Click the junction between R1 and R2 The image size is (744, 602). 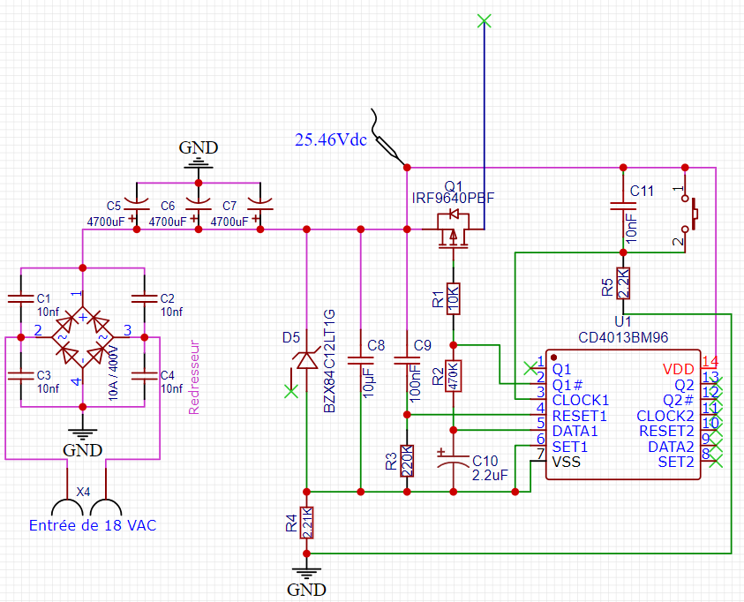453,345
